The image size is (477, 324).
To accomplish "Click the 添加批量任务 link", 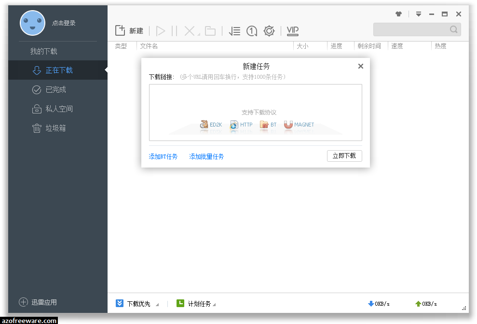I will [x=206, y=156].
